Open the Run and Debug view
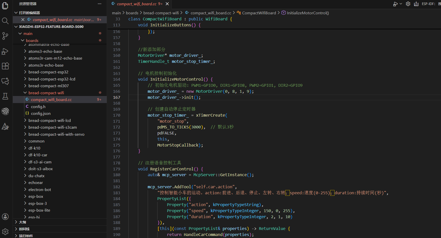 (x=5, y=51)
